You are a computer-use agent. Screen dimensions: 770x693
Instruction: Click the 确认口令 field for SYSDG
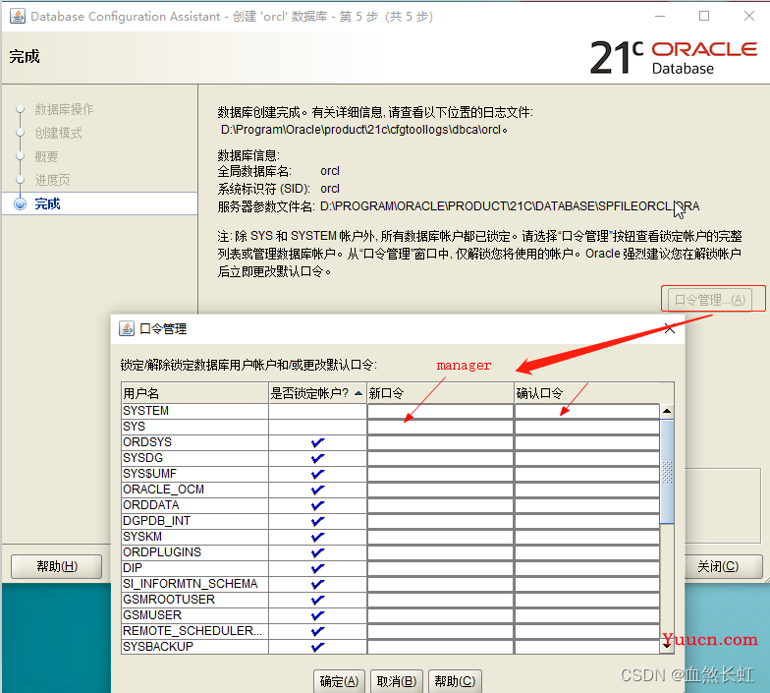pos(587,458)
